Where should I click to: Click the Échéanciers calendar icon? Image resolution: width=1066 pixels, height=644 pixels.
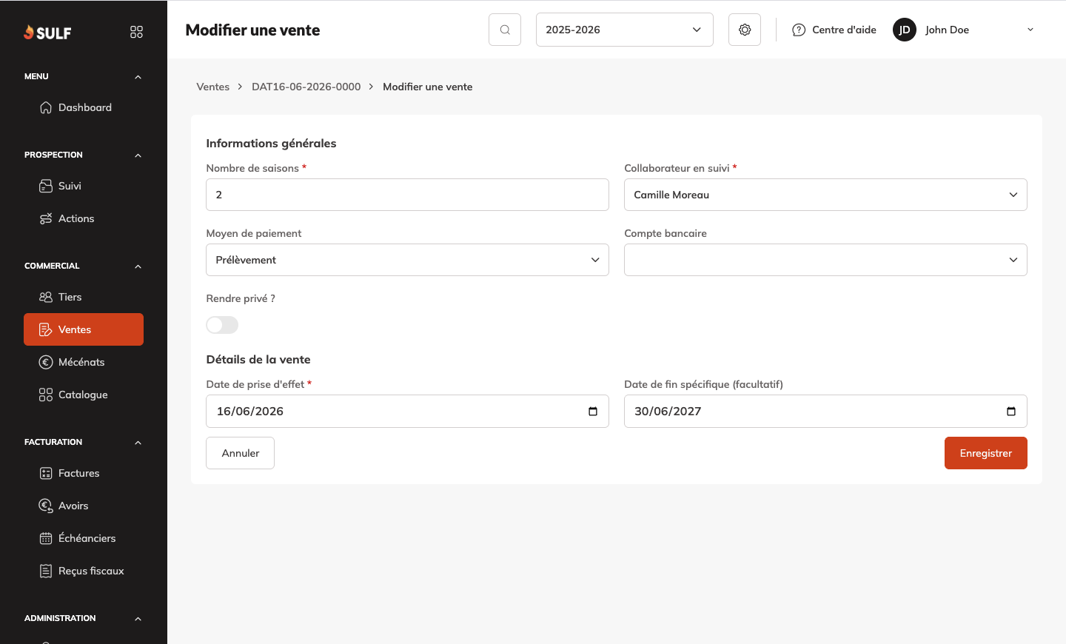46,538
